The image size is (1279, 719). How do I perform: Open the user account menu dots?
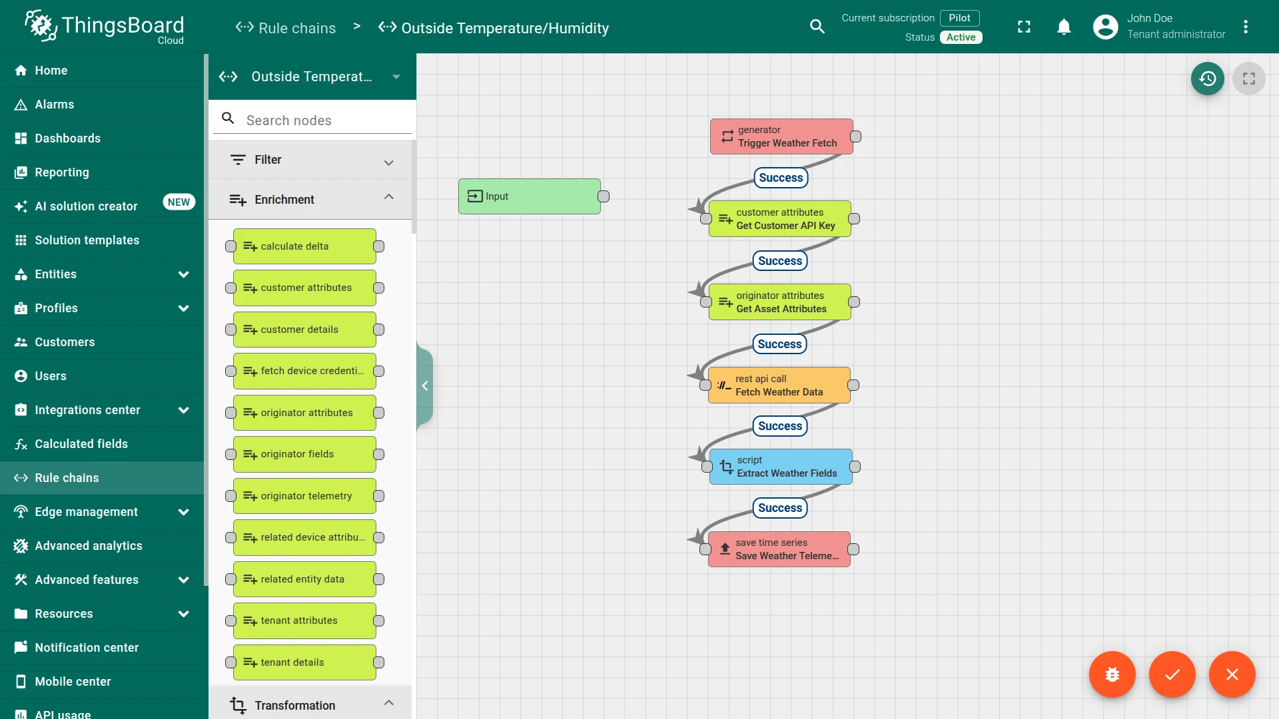tap(1246, 27)
